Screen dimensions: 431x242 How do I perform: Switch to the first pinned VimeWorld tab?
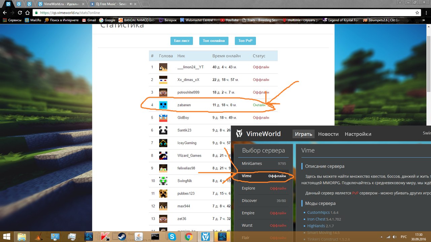point(8,4)
